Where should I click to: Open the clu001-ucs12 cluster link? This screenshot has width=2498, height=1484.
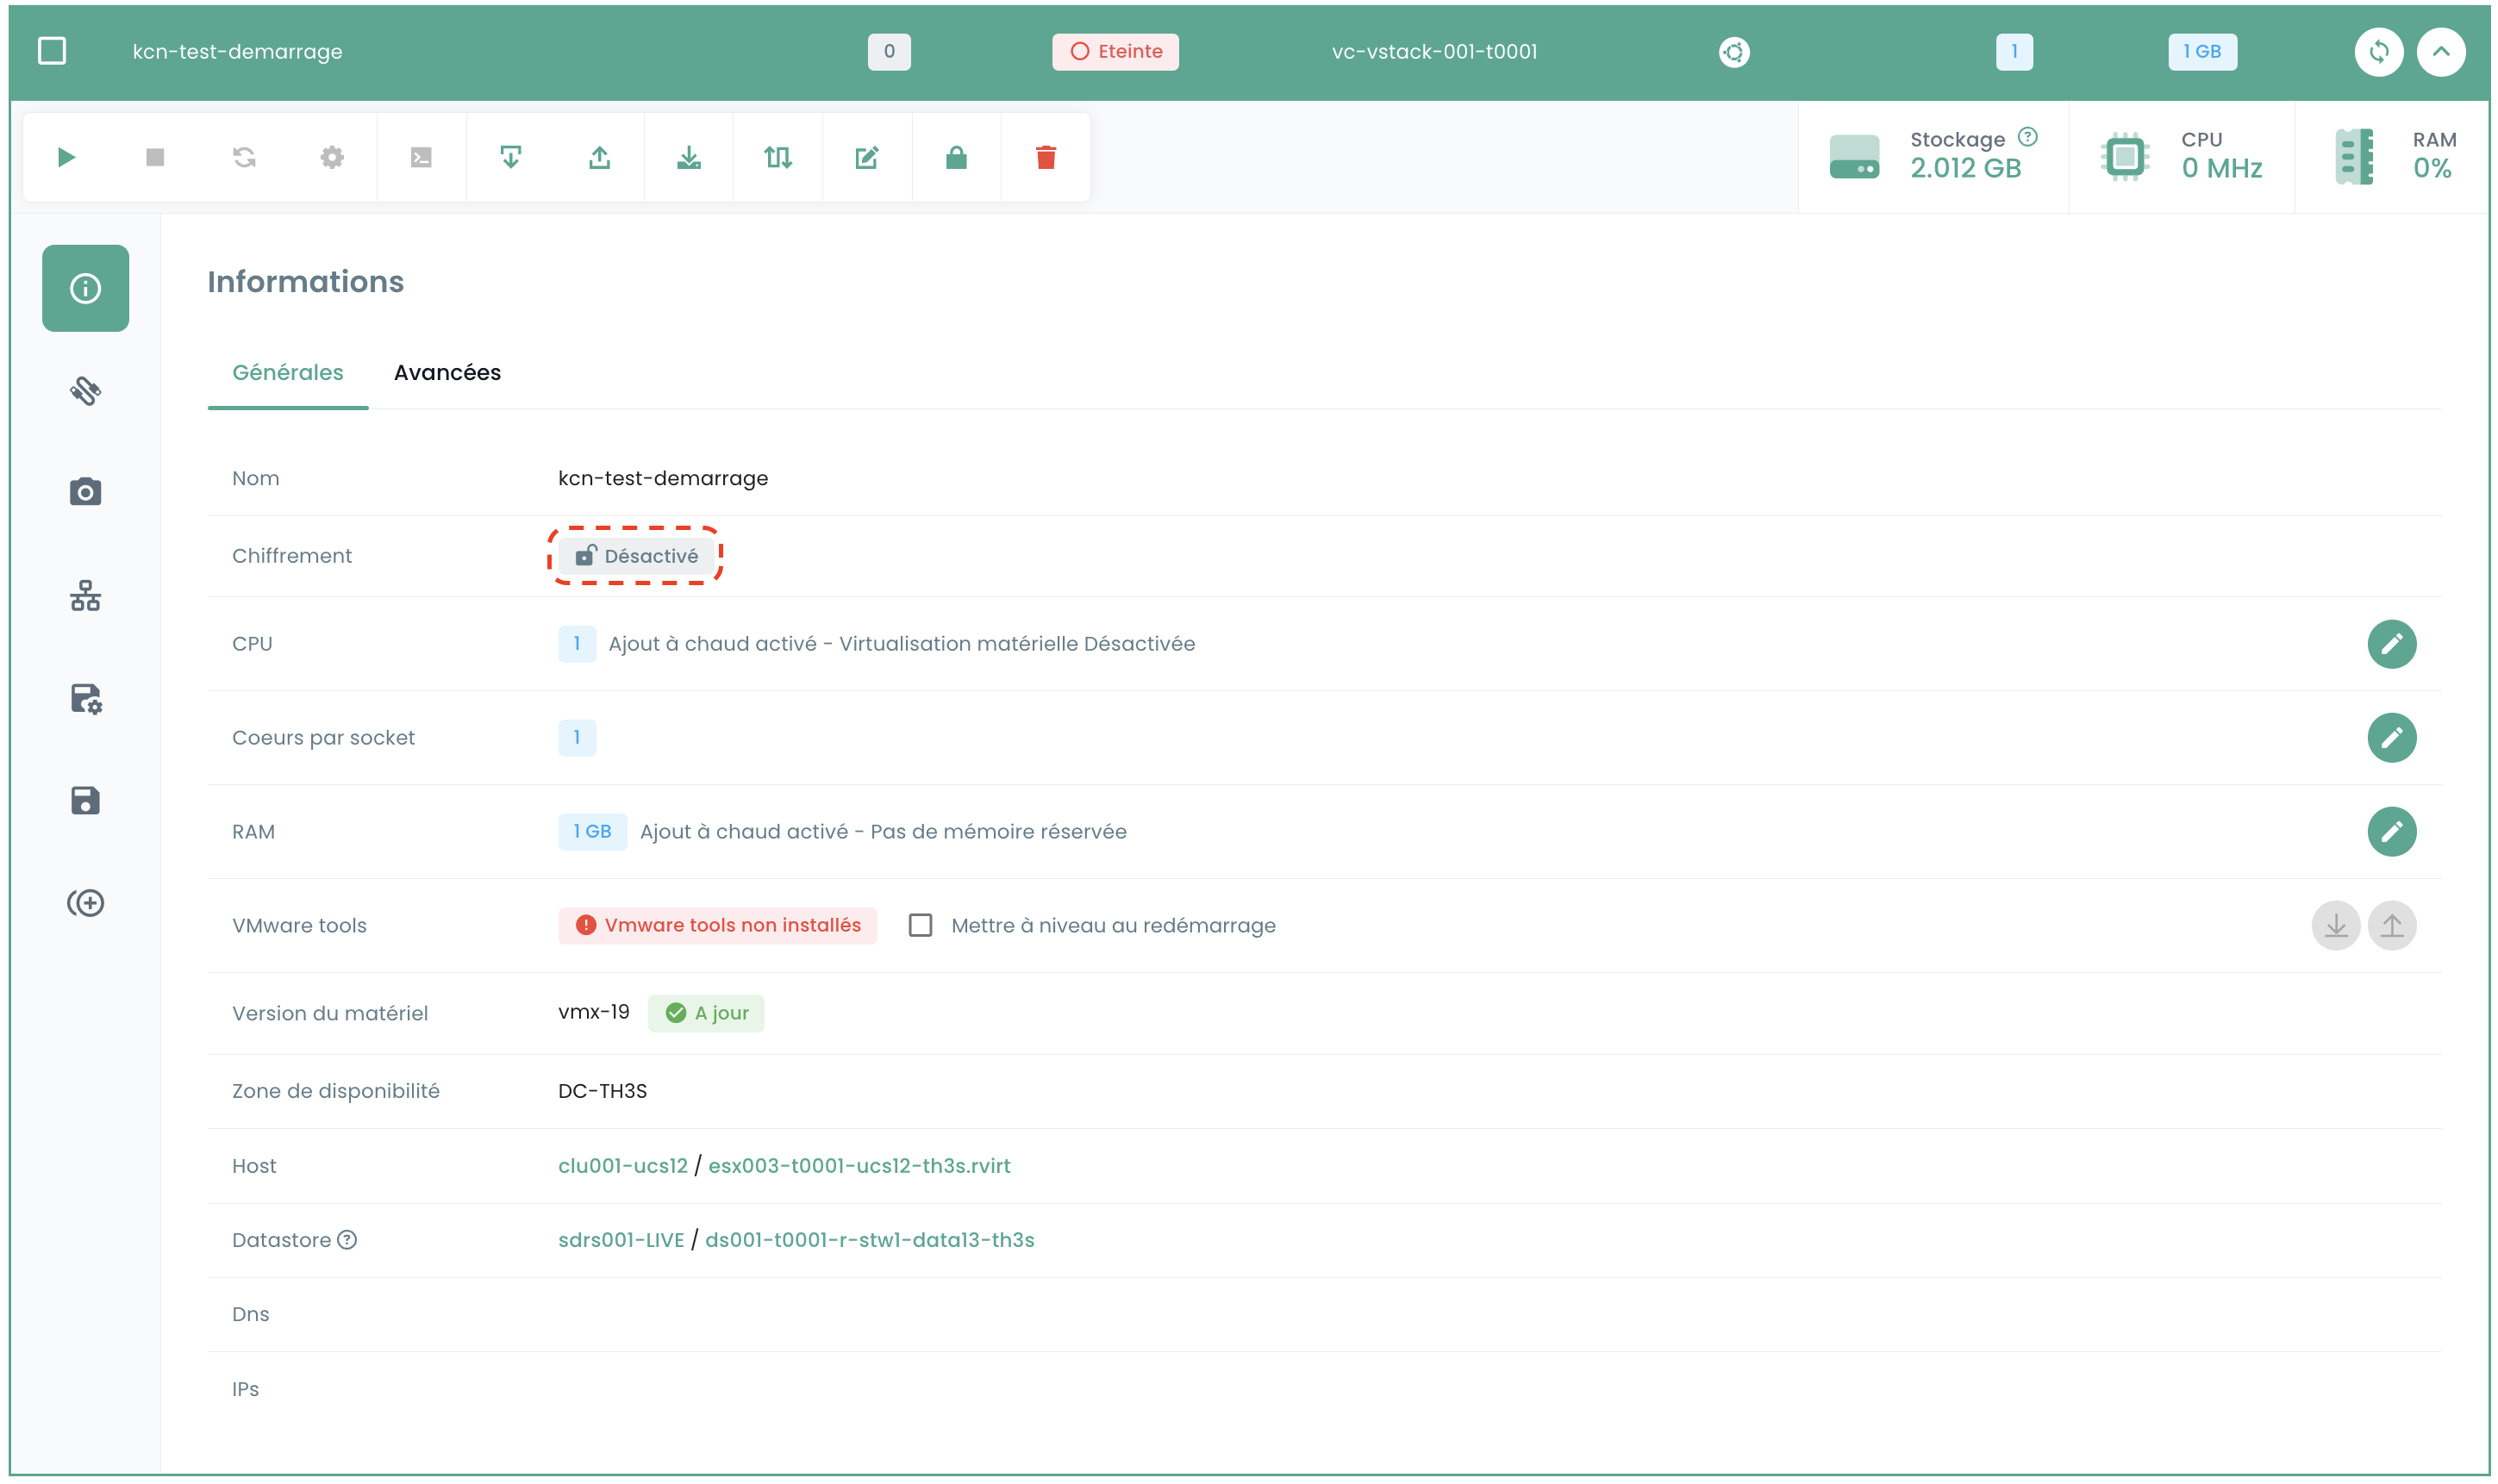point(622,1165)
